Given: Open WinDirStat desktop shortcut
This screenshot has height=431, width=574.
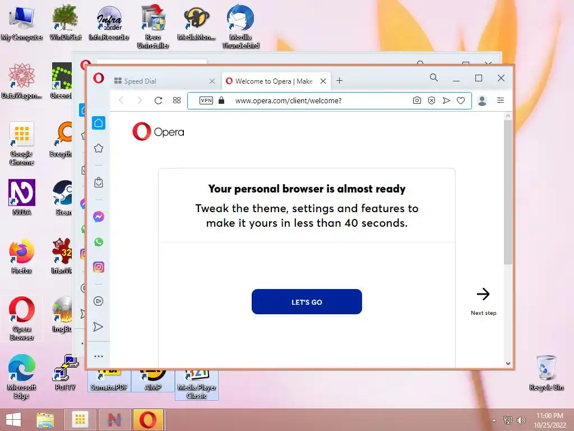Looking at the screenshot, I should 65,22.
